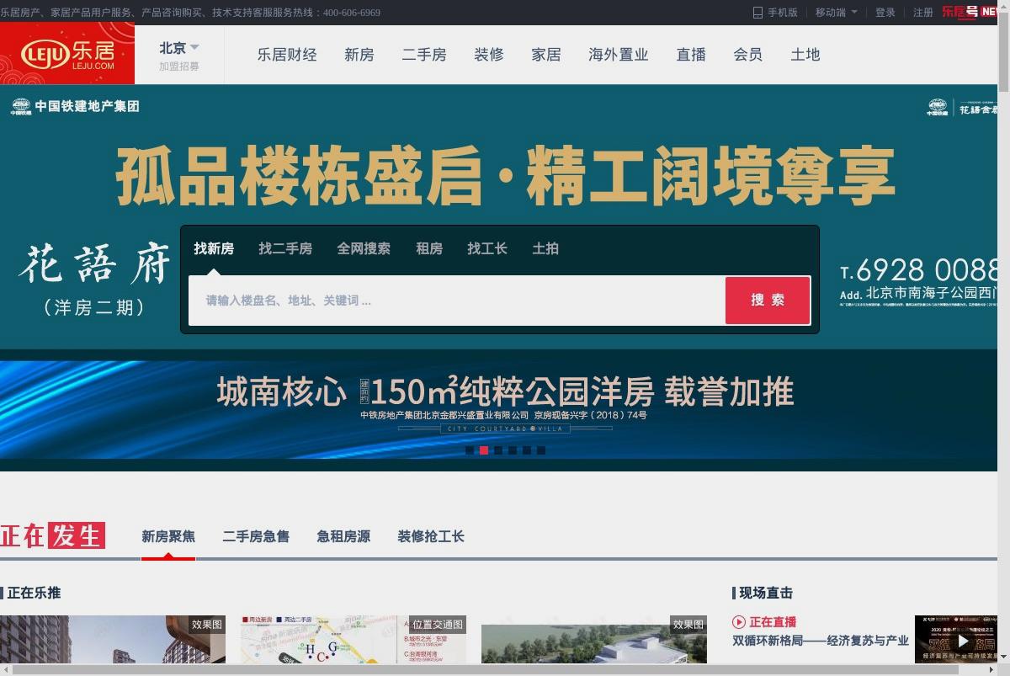Click the 正在直播 live play icon

click(x=739, y=622)
